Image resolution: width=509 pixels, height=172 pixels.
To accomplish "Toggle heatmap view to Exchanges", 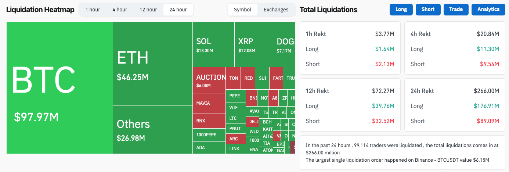I will click(276, 10).
